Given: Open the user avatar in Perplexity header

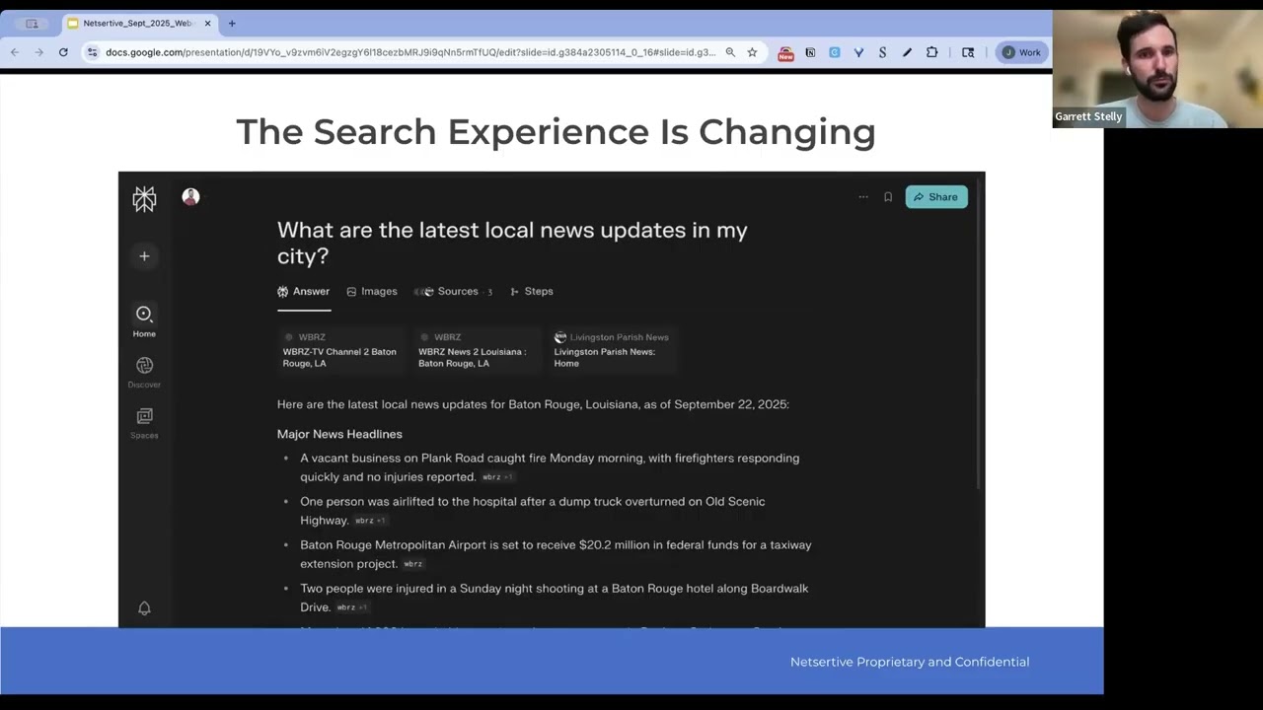Looking at the screenshot, I should 190,197.
